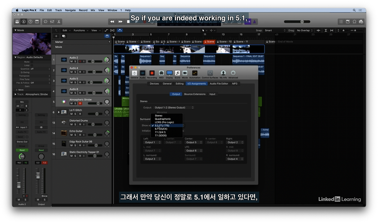The width and height of the screenshot is (378, 223).
Task: Open List Editors icon at top right
Action: [x=341, y=22]
